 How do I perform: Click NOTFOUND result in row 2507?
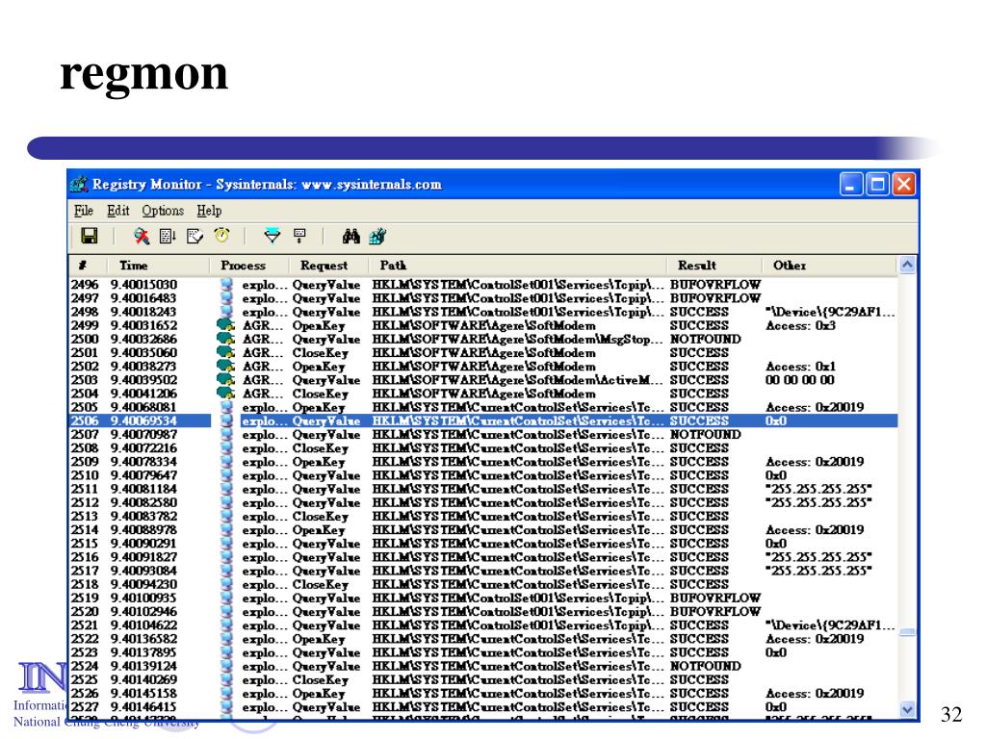[705, 435]
